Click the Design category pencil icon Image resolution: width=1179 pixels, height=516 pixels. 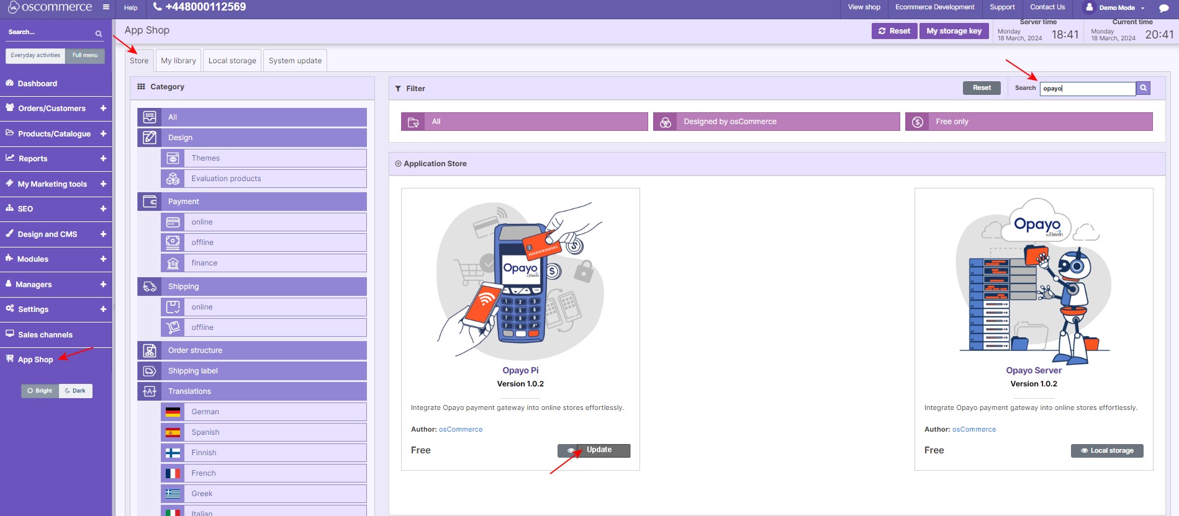[x=150, y=138]
